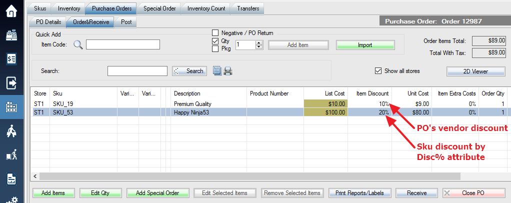Toggle the Pkg checkbox
511x203 pixels.
[x=215, y=49]
